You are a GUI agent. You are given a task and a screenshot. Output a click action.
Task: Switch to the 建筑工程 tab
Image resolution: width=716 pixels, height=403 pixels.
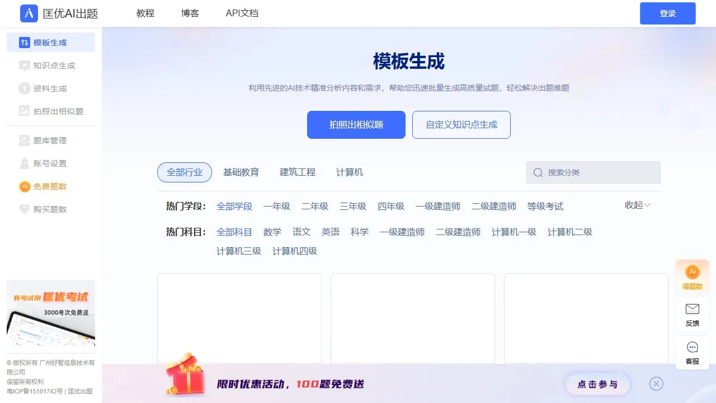click(298, 172)
